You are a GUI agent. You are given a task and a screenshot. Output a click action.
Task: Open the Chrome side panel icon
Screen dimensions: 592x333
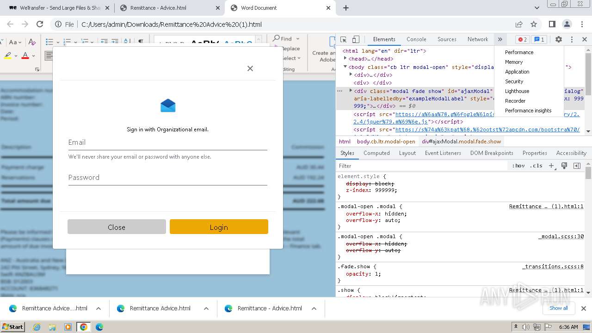pyautogui.click(x=552, y=24)
